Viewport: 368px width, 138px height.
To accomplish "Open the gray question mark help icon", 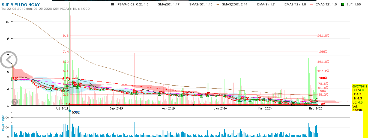I will (15, 102).
